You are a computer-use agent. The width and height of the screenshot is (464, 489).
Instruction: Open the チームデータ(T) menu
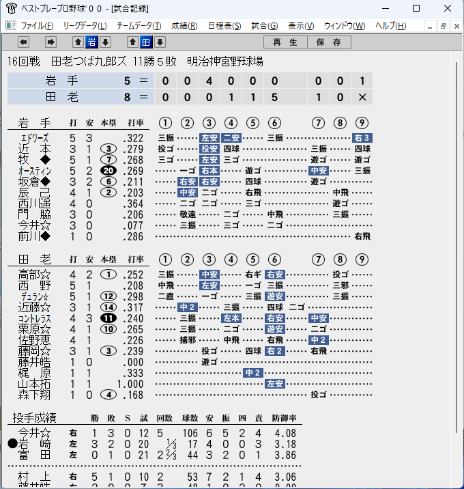[139, 25]
